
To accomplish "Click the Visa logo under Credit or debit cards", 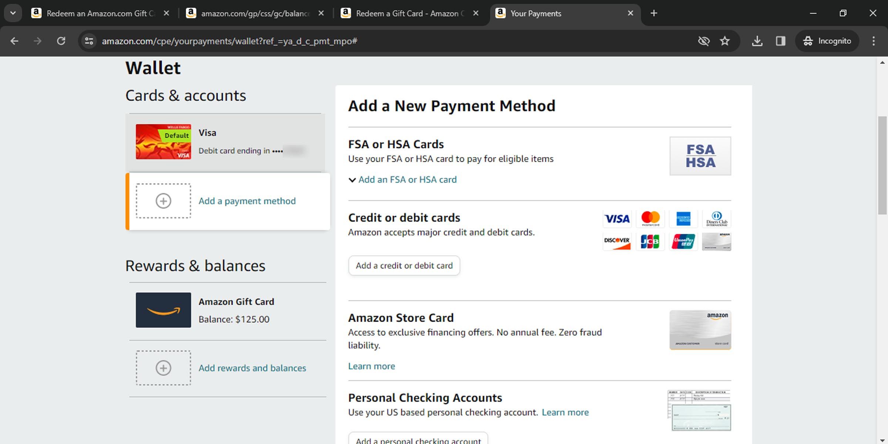I will [x=616, y=219].
